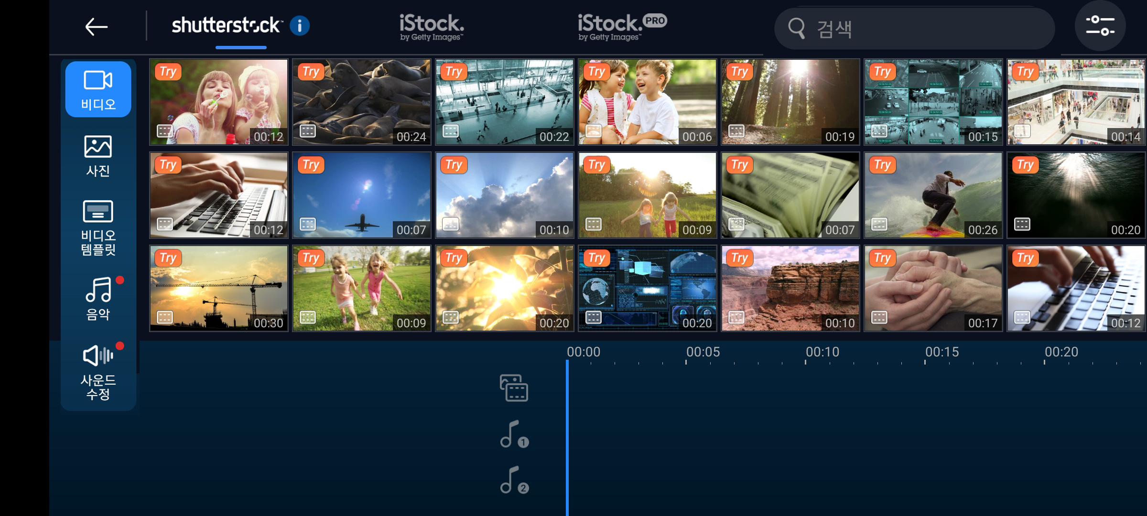Select the video track icon in timeline

point(514,387)
